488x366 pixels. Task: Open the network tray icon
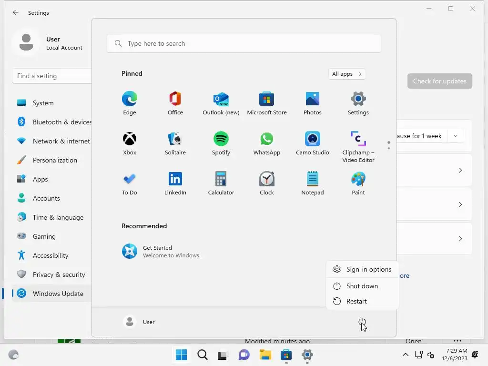coord(418,355)
